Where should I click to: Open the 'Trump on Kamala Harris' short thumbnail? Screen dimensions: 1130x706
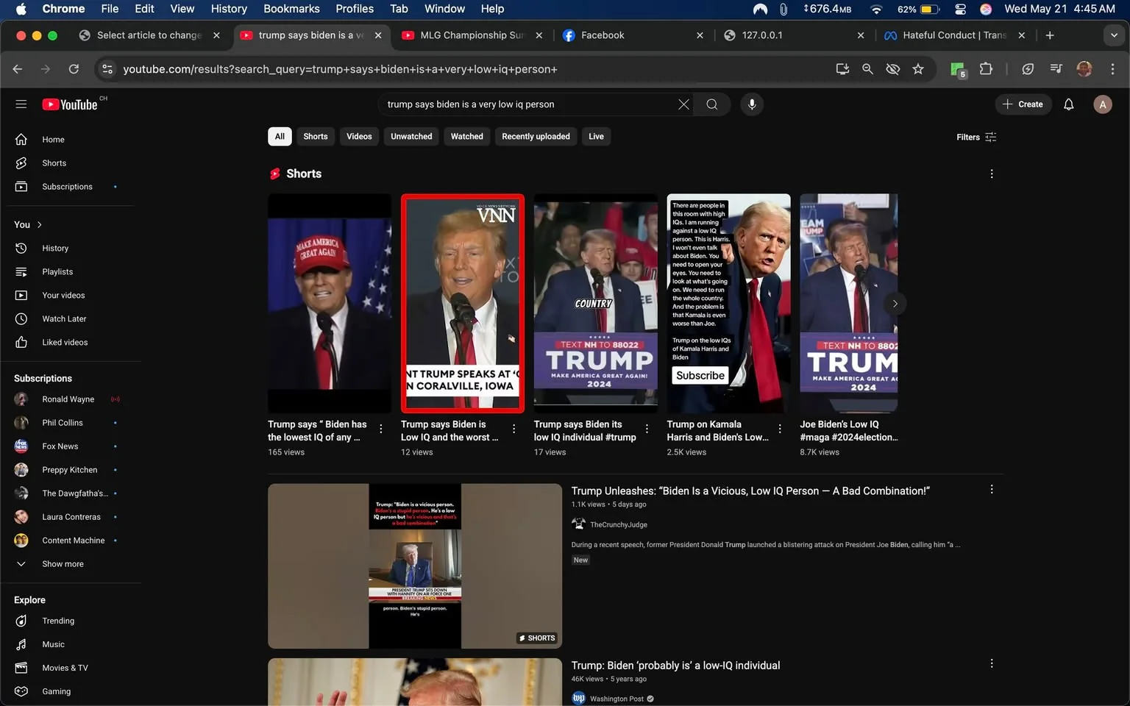tap(728, 303)
